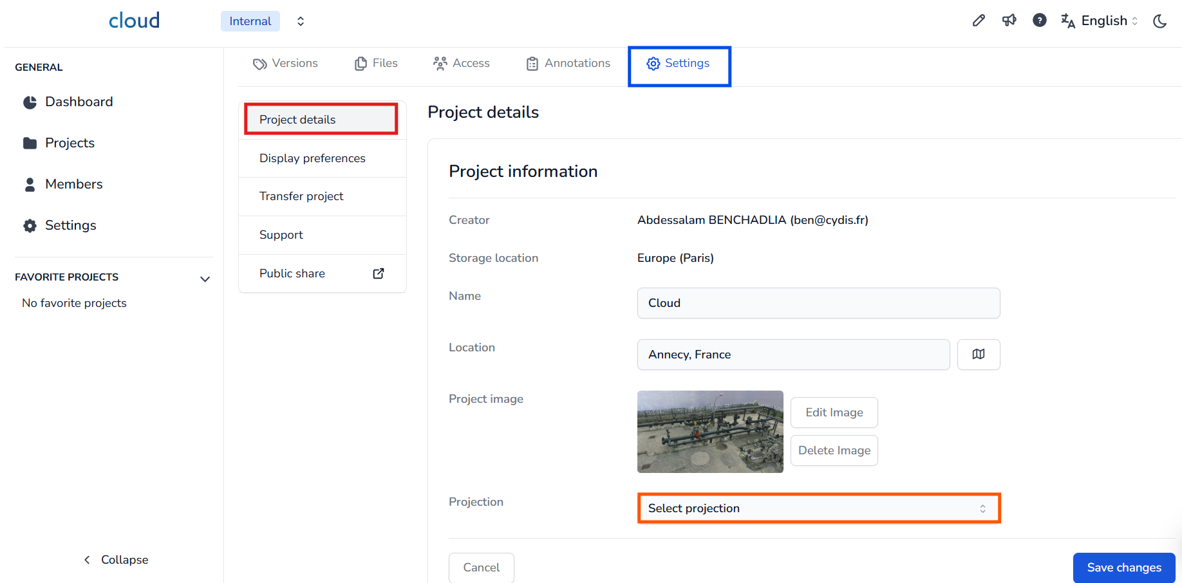
Task: Open Projects folder in sidebar
Action: coord(70,143)
